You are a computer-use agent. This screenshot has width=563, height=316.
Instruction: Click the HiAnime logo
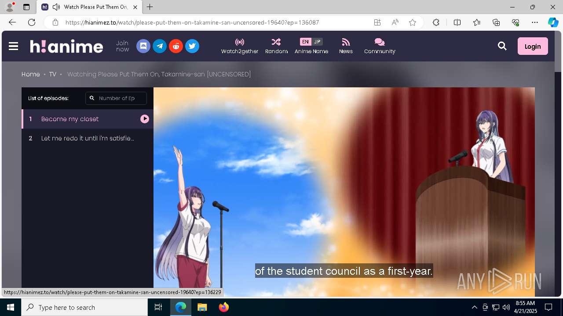[x=66, y=46]
